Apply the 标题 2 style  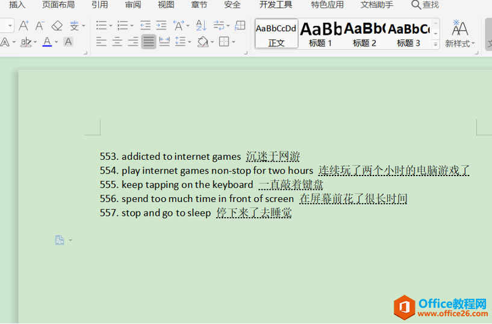click(364, 34)
